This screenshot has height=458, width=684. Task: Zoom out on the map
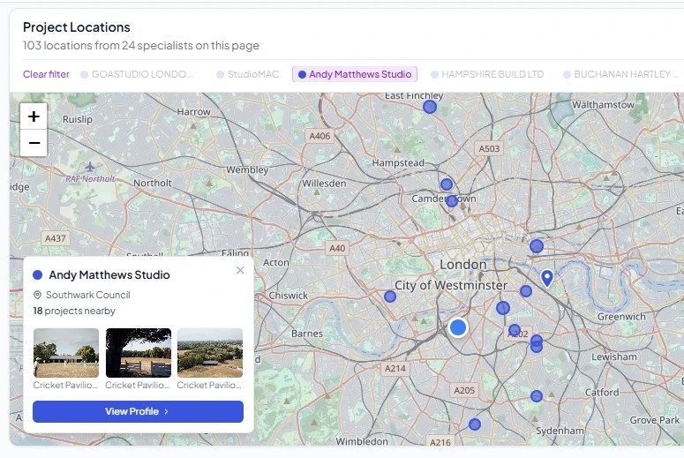[34, 143]
